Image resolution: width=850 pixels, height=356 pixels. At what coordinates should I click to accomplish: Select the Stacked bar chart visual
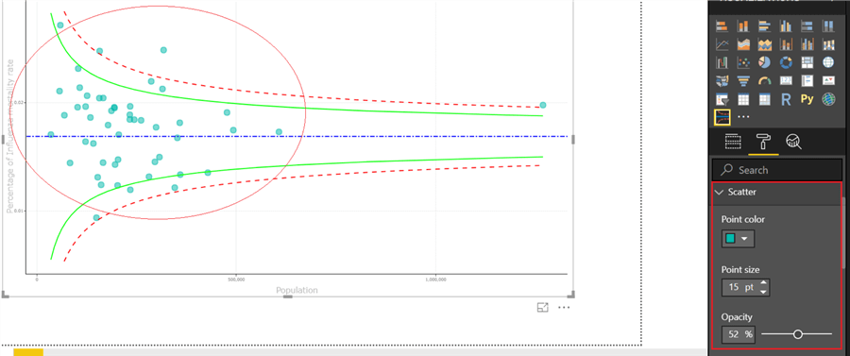722,26
